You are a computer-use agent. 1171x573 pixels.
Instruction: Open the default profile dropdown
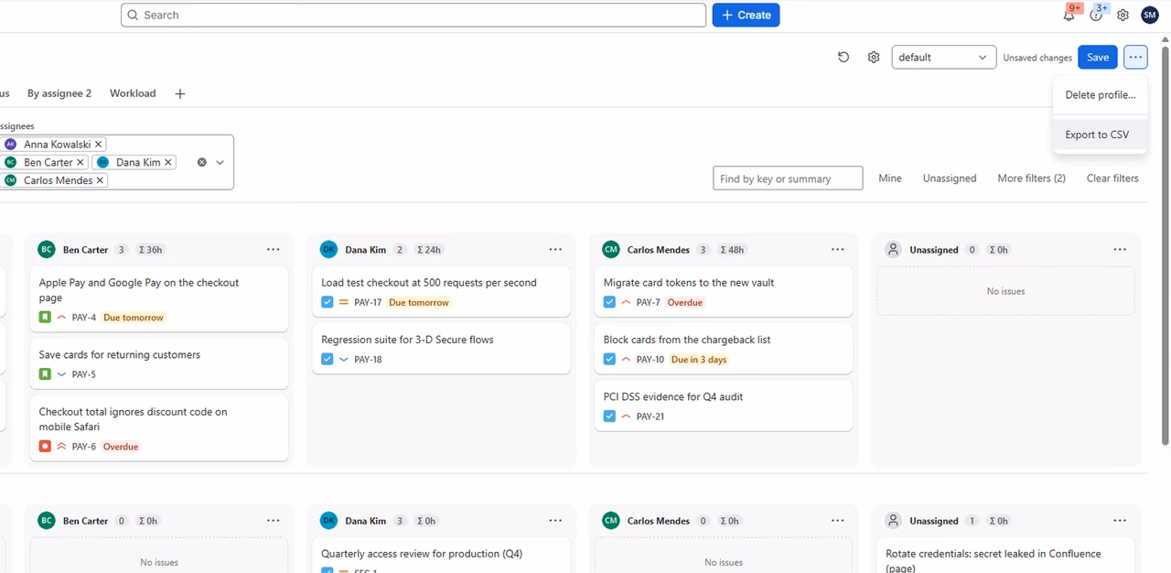tap(944, 57)
